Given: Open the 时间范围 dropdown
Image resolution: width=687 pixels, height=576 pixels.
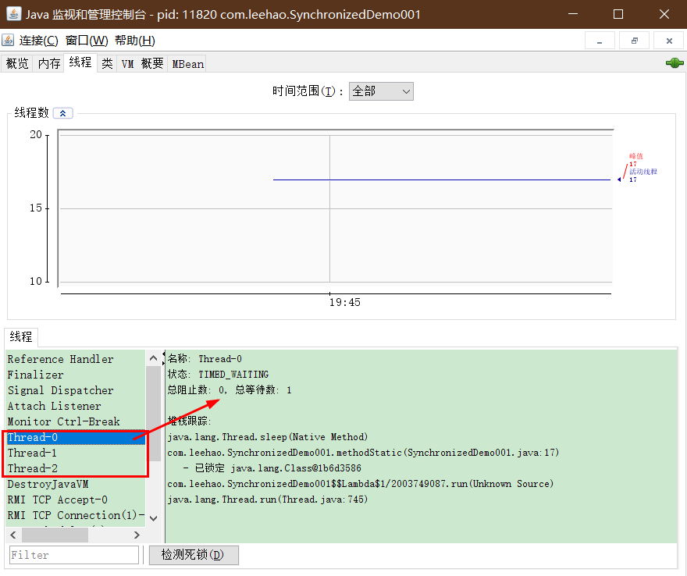Looking at the screenshot, I should 381,91.
